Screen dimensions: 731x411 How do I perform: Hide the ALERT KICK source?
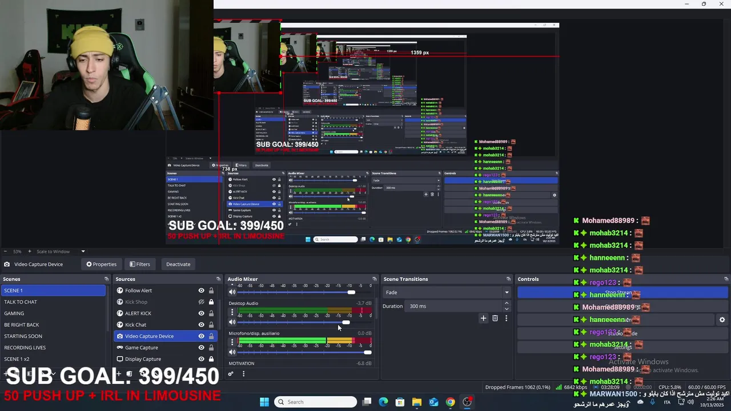(x=201, y=313)
